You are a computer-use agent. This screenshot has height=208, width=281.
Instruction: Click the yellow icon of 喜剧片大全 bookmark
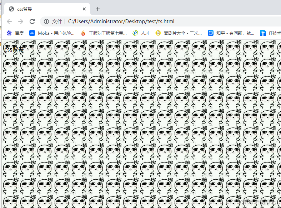point(158,33)
